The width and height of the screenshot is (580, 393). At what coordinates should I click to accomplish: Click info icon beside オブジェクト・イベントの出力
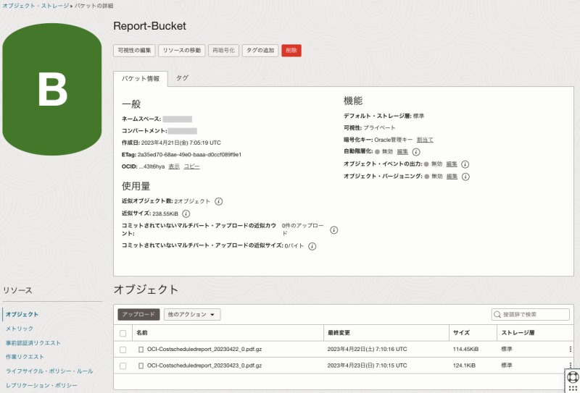(x=465, y=164)
